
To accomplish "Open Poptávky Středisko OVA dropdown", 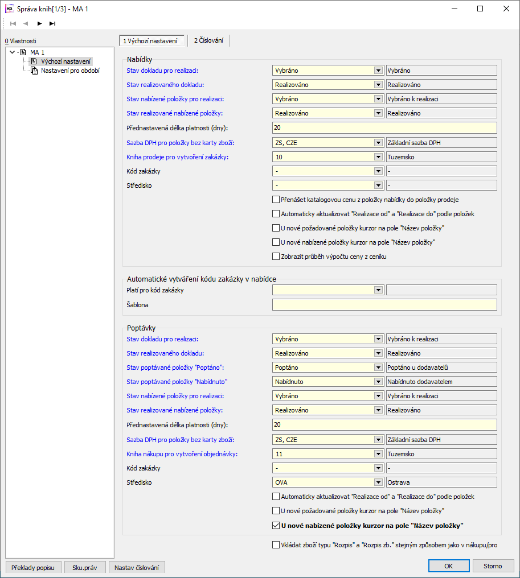I will (378, 482).
